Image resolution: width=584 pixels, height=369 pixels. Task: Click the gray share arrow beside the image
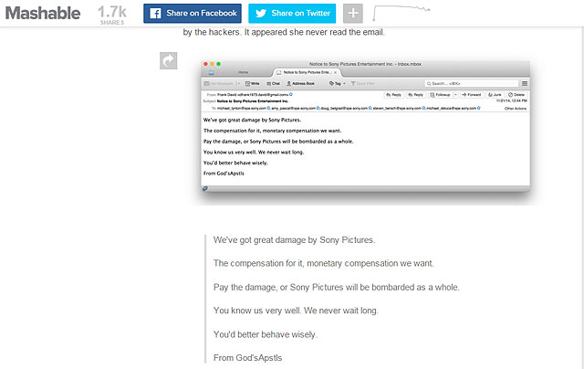pos(168,60)
